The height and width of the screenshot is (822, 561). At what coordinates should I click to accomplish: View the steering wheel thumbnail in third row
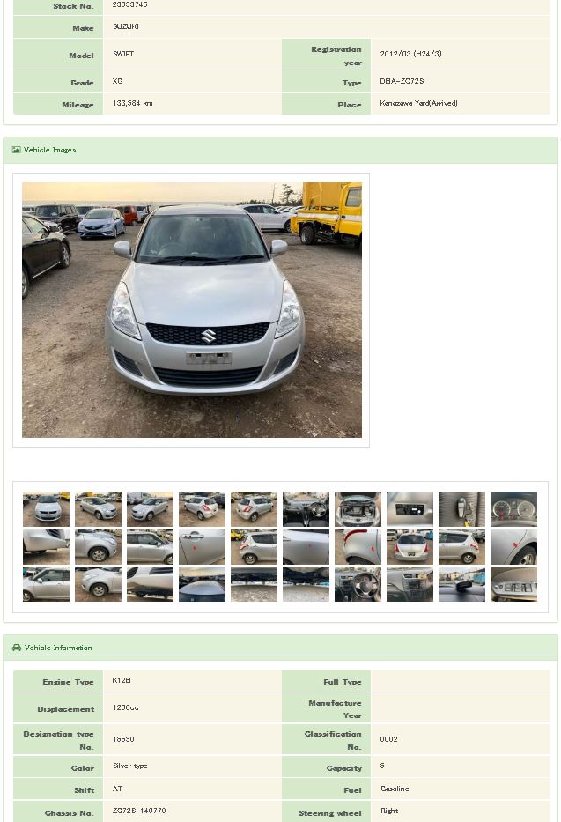tap(358, 584)
